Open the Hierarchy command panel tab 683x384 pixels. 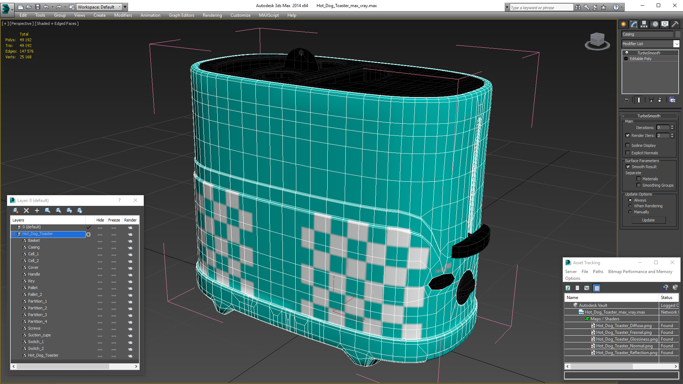click(x=644, y=24)
